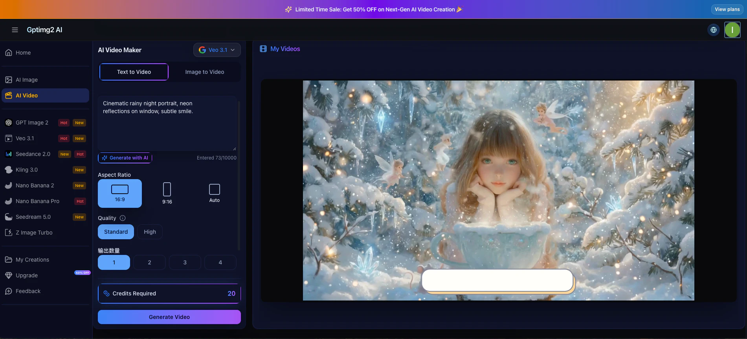The image size is (747, 339).
Task: Select 9:16 aspect ratio
Action: [x=167, y=193]
